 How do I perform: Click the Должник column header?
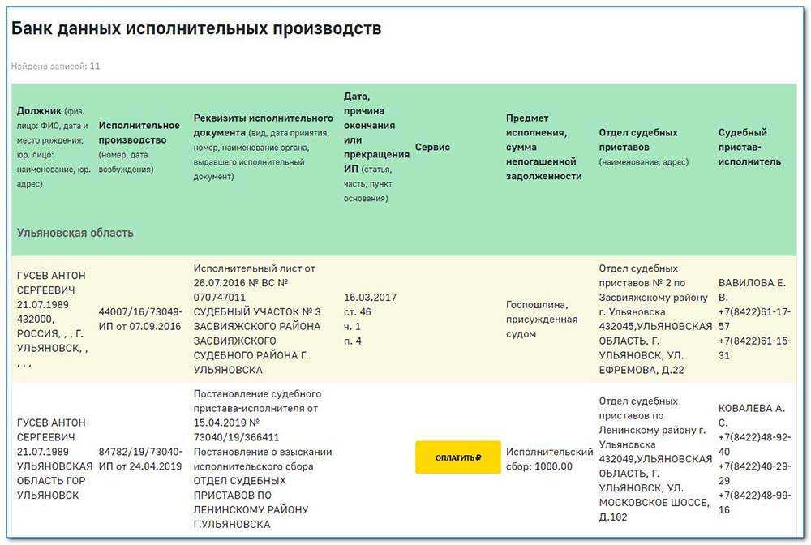tap(54, 148)
